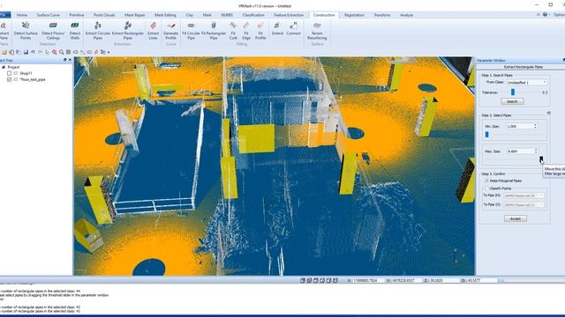565x317 pixels.
Task: Activate Fit Circular Pipe tool
Action: tap(191, 31)
